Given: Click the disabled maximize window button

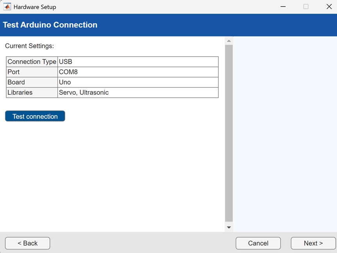Looking at the screenshot, I should [x=306, y=7].
